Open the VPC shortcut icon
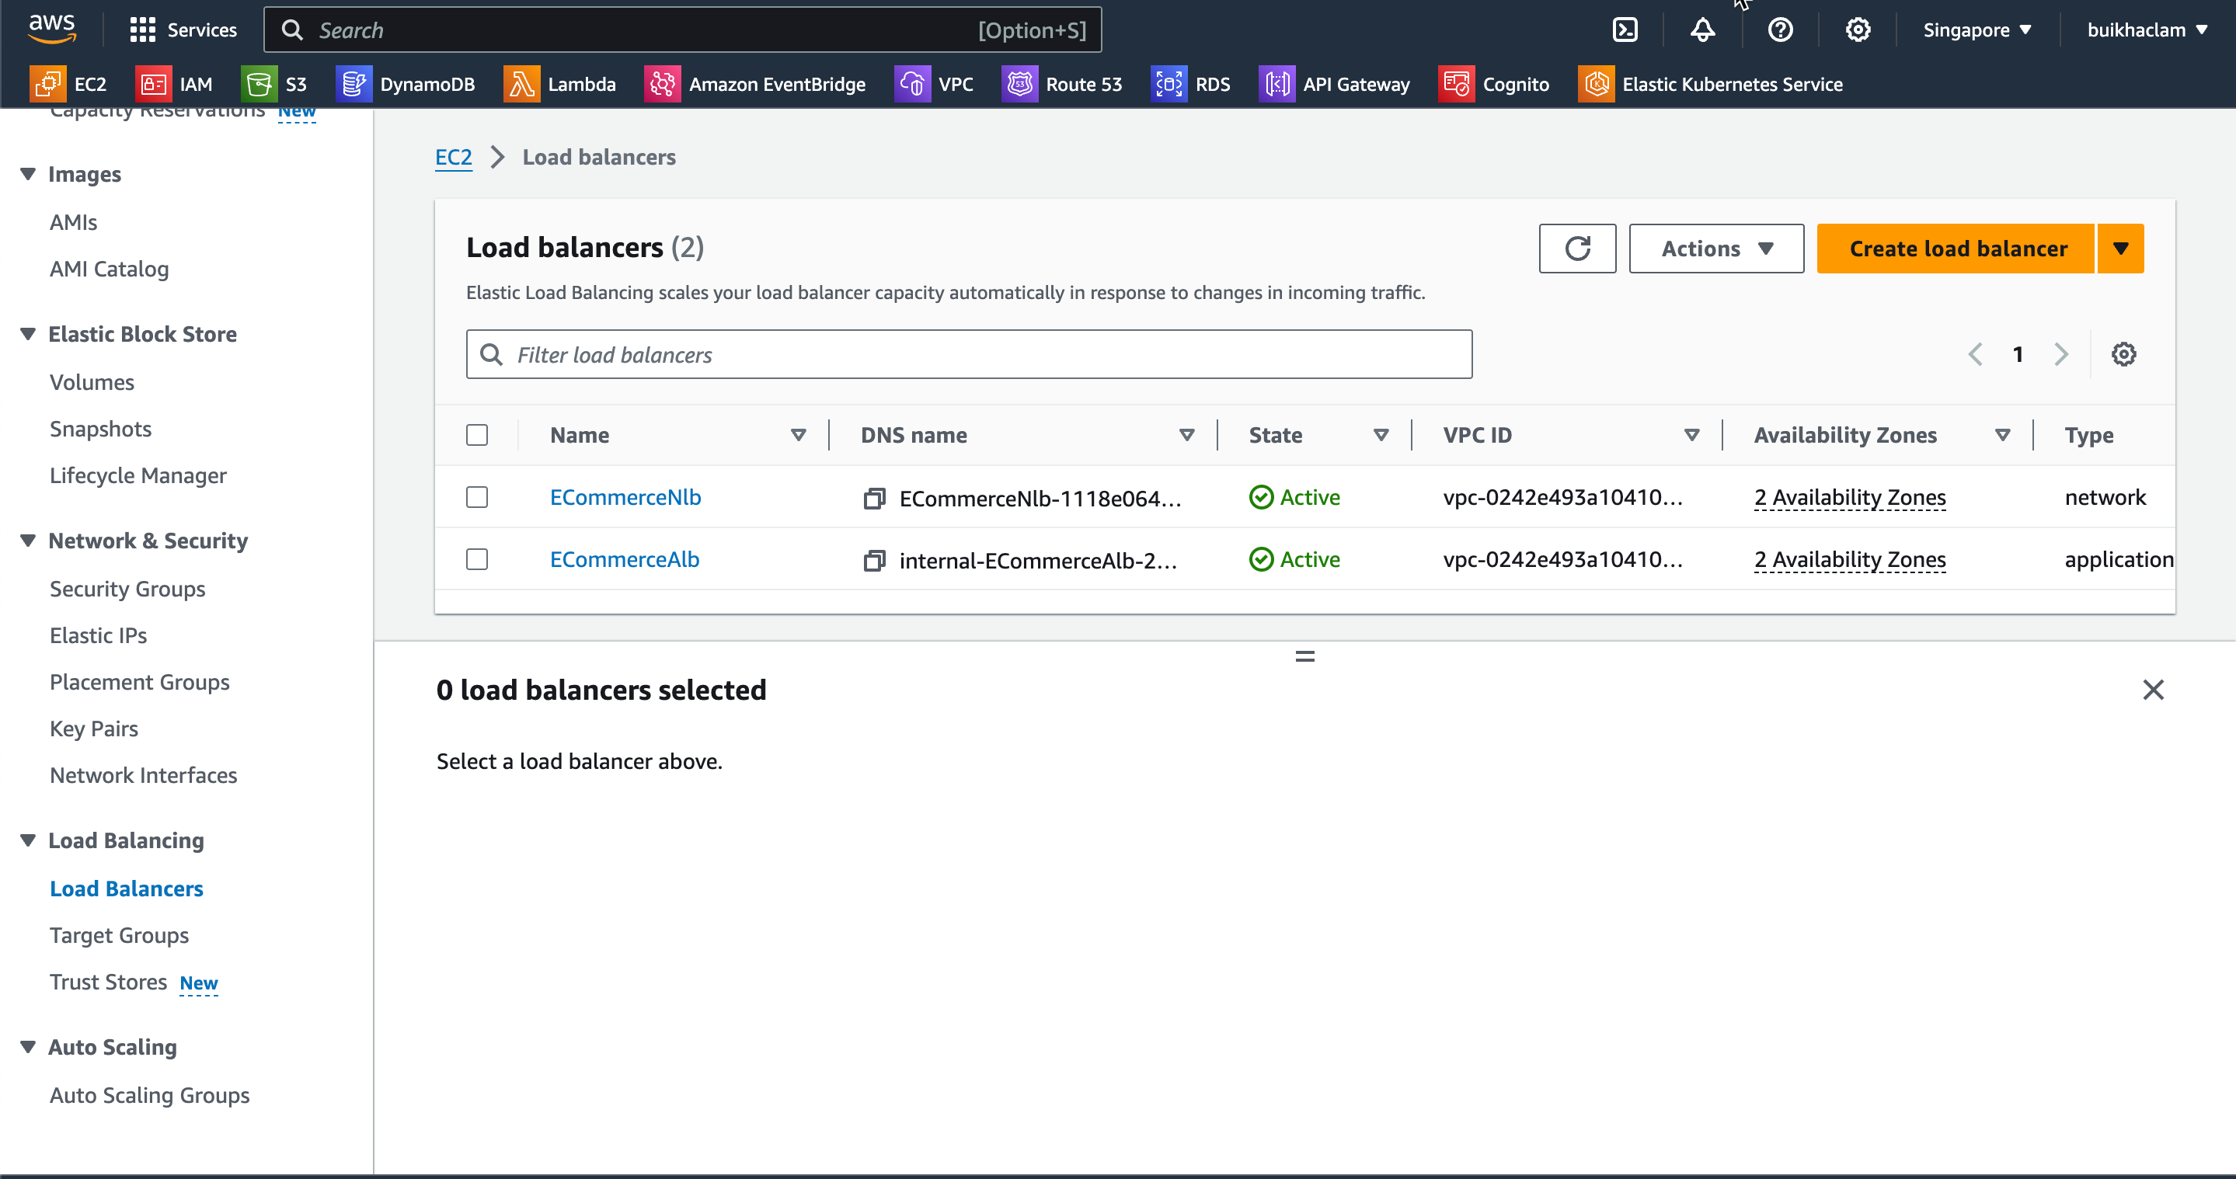The image size is (2236, 1179). coord(912,84)
